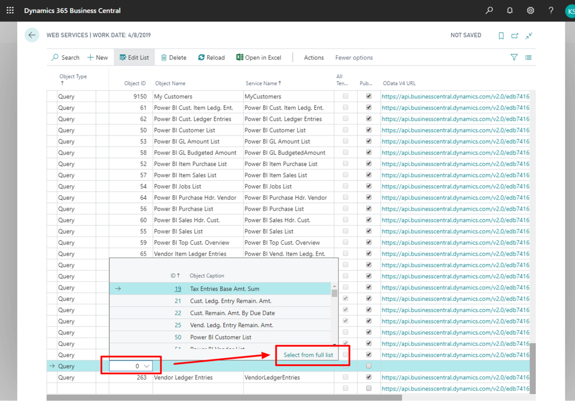This screenshot has height=401, width=575.
Task: Toggle All Tenants checkbox for My Customers
Action: [x=345, y=96]
